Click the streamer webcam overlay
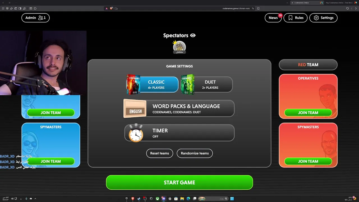This screenshot has height=202, width=359. click(43, 63)
